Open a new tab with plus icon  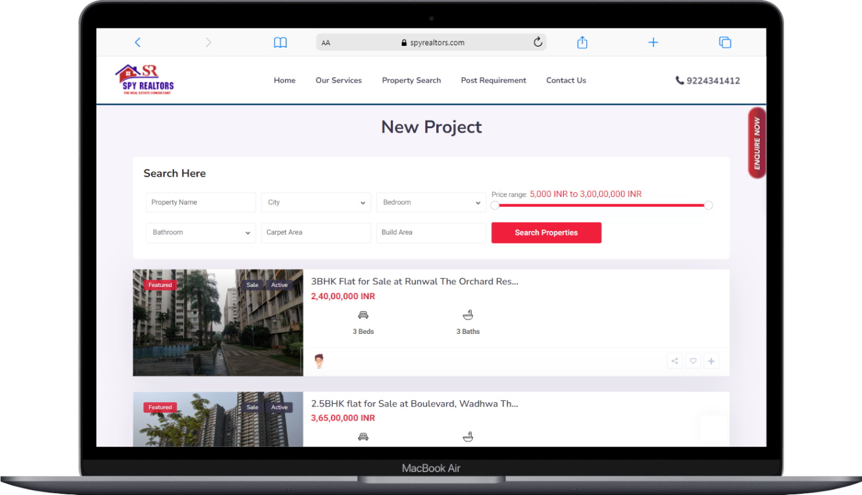coord(653,42)
